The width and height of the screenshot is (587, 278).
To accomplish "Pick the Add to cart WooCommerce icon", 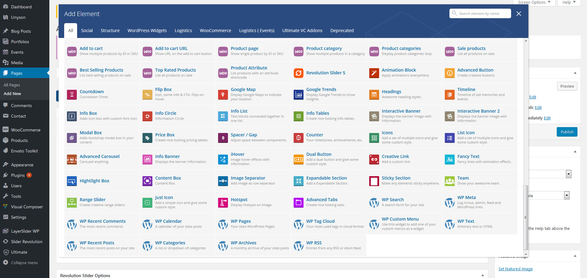I will [x=72, y=51].
